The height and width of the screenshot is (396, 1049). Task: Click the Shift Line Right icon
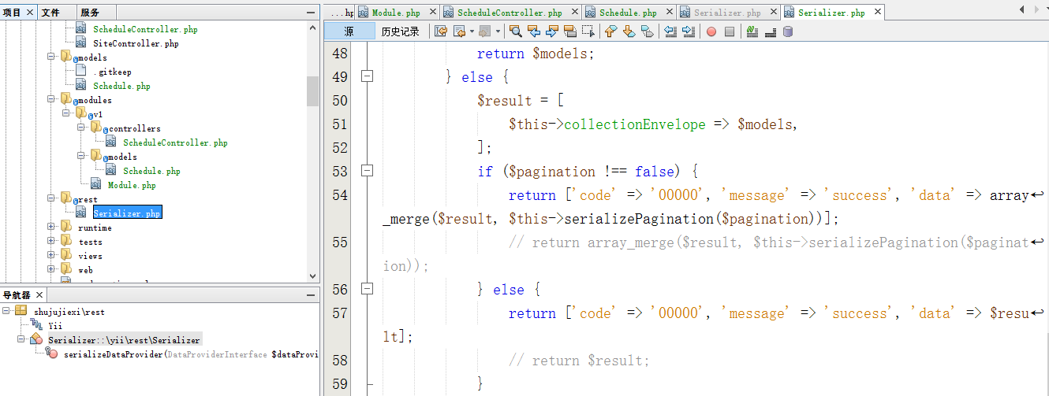(x=689, y=31)
